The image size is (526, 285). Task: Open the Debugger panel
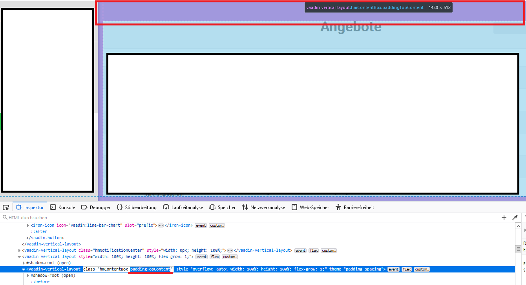(96, 207)
